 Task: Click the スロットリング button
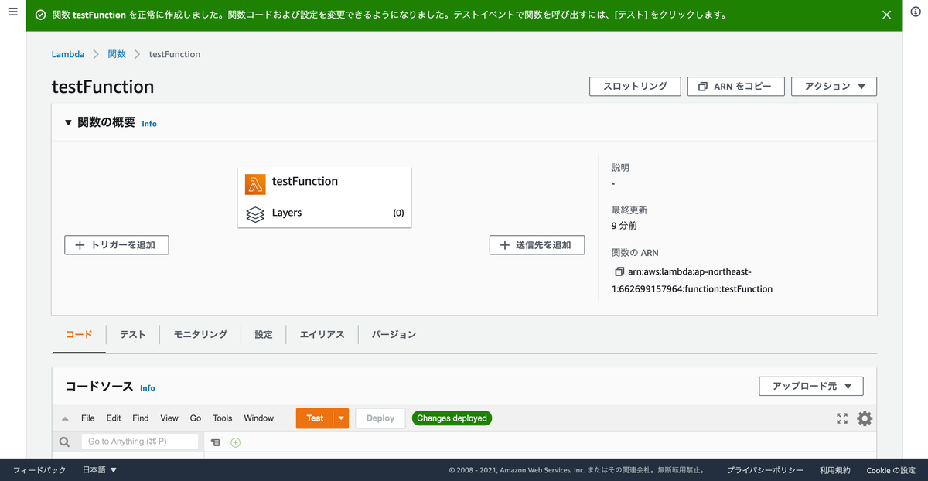635,86
